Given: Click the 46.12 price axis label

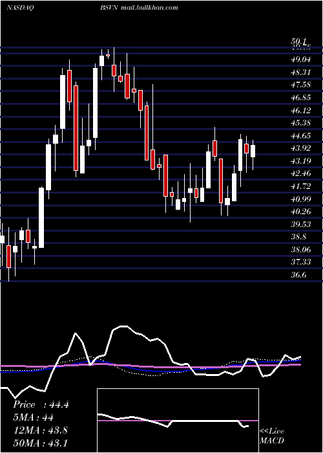Looking at the screenshot, I should click(301, 111).
